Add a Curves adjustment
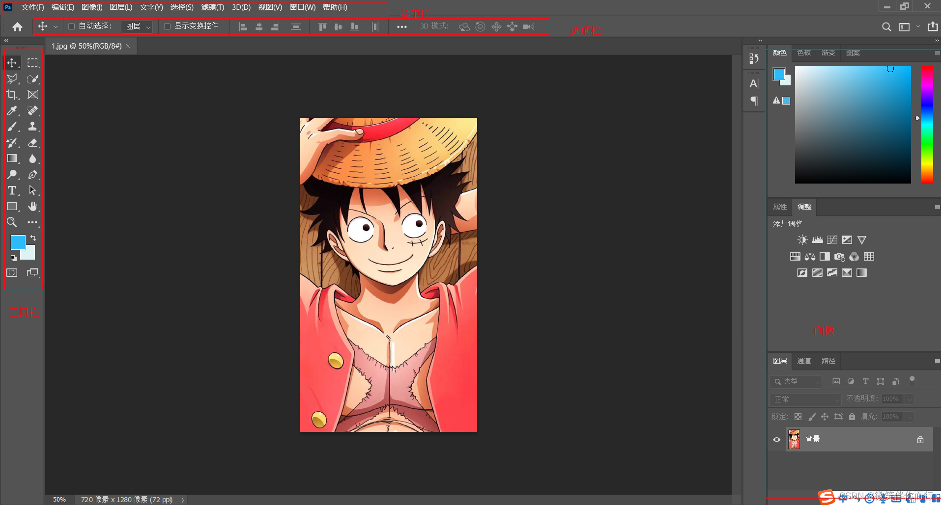 tap(832, 240)
